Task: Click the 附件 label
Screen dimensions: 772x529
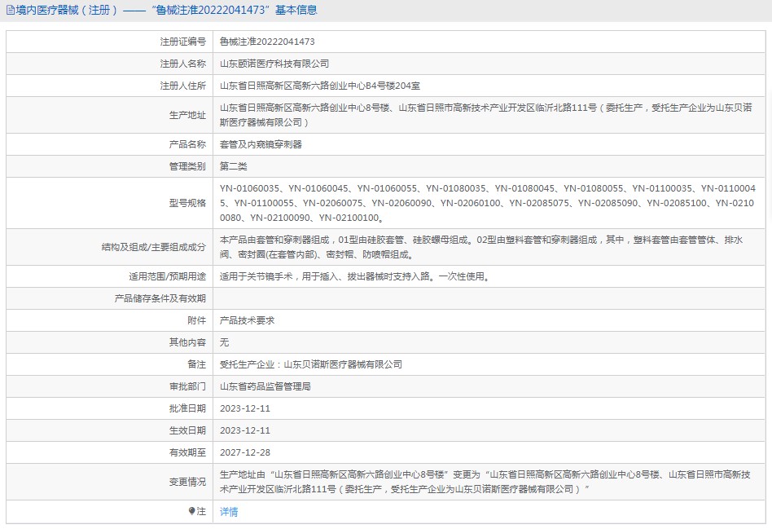Action: point(197,320)
